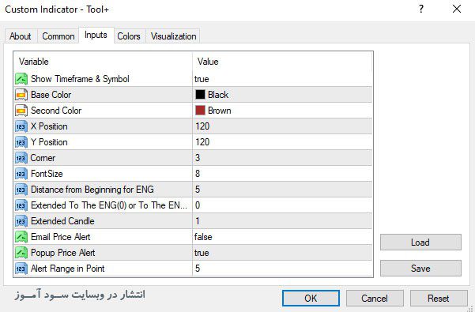Select the 'X Position' variable name
Image resolution: width=475 pixels, height=312 pixels.
point(49,126)
